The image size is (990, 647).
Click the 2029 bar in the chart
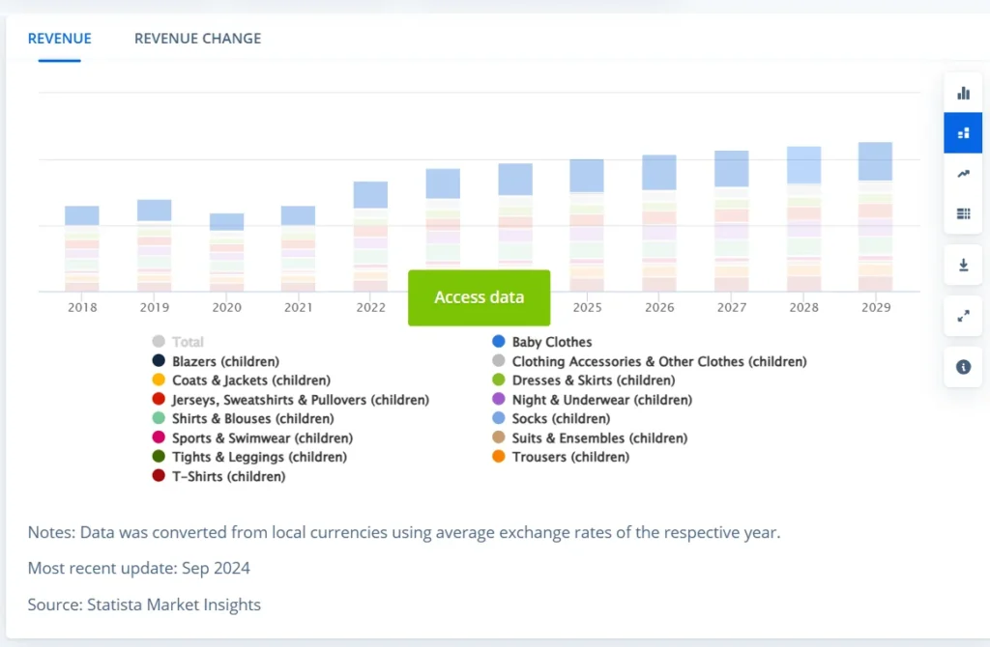(875, 222)
